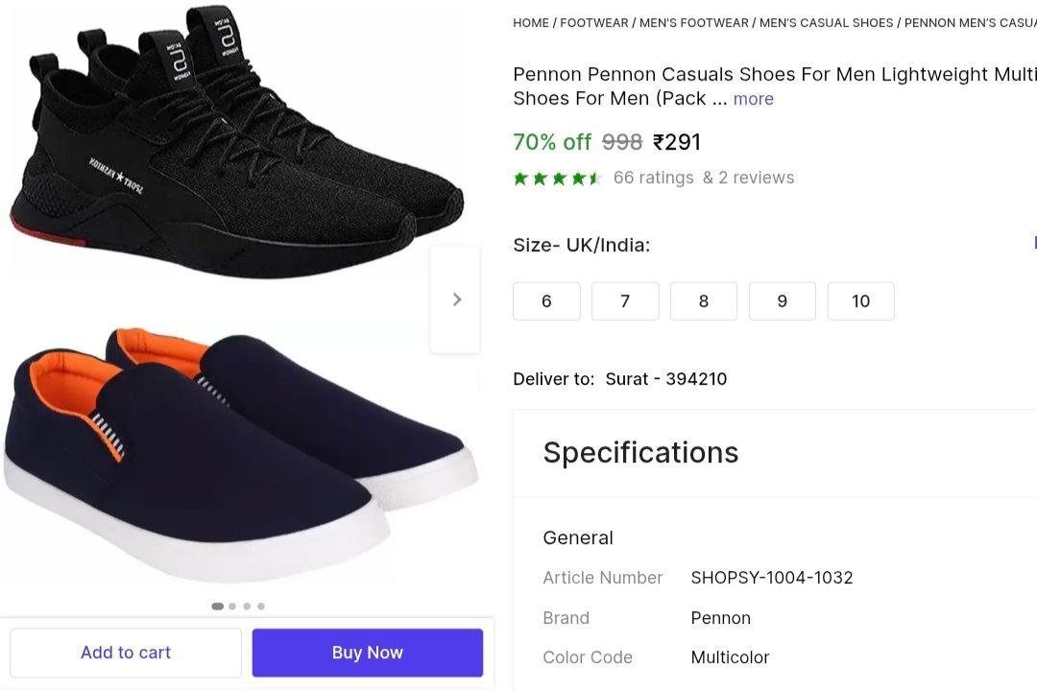Click Add to cart for this product
The width and height of the screenshot is (1037, 691).
point(125,652)
